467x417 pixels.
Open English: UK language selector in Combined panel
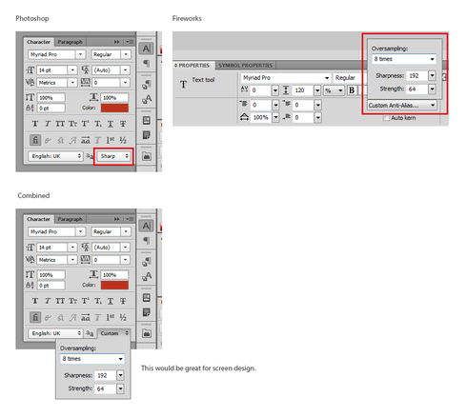pos(55,333)
